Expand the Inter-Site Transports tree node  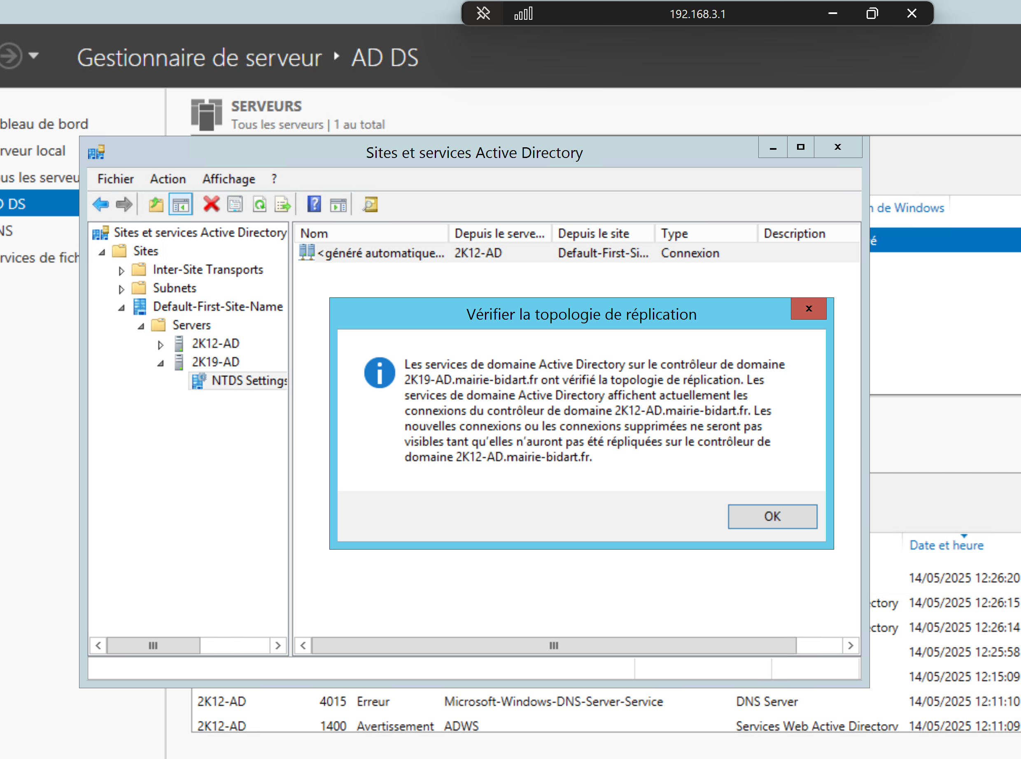coord(121,271)
